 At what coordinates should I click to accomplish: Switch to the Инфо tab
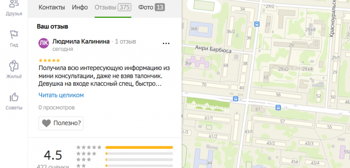(80, 7)
